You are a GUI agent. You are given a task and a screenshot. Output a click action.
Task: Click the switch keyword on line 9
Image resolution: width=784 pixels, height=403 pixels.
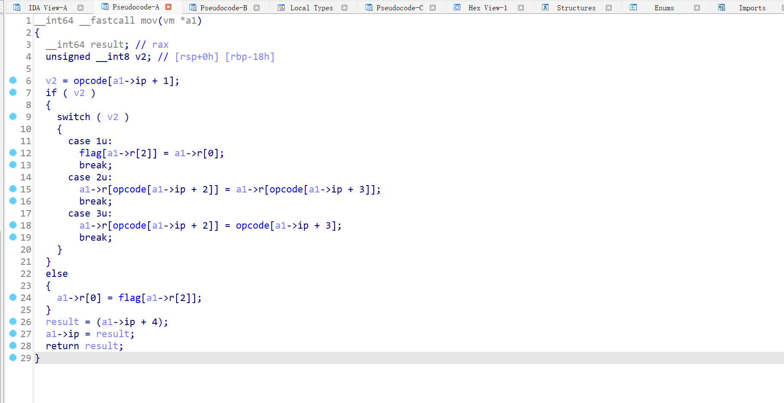(x=74, y=117)
